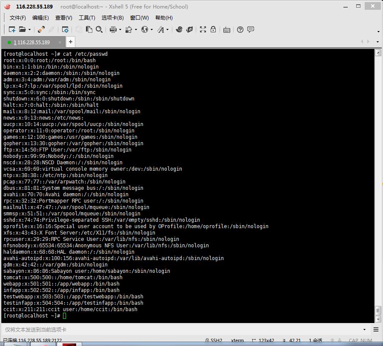Click the Color scheme icon

[129, 29]
